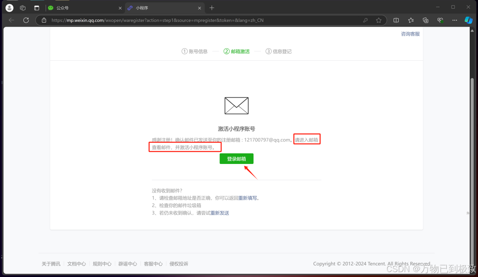The image size is (478, 277).
Task: Click the 没有收到邮件? text
Action: pyautogui.click(x=167, y=191)
